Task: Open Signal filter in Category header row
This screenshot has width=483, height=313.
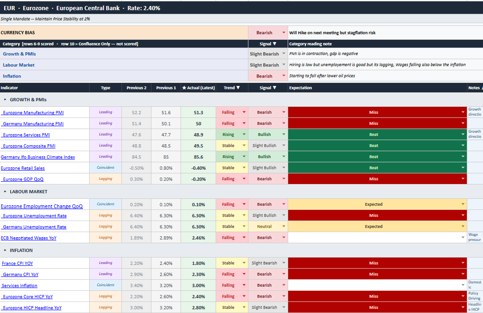Action: (274, 44)
